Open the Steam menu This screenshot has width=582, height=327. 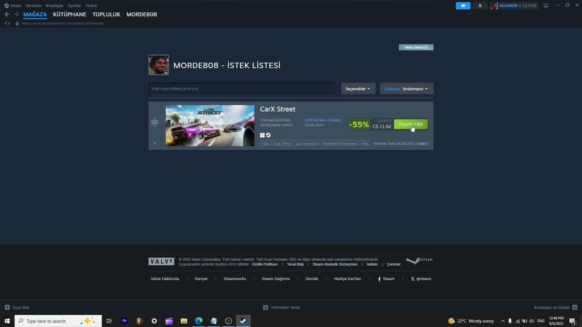point(13,5)
